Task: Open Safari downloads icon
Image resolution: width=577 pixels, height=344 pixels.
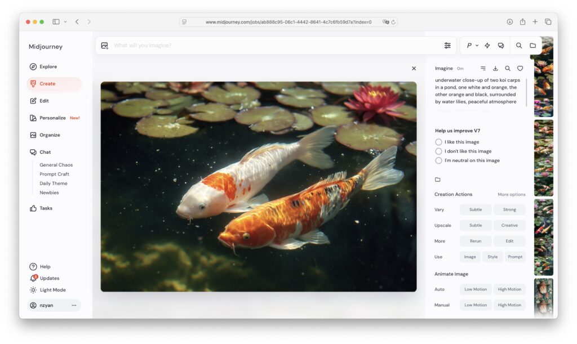Action: pyautogui.click(x=509, y=22)
